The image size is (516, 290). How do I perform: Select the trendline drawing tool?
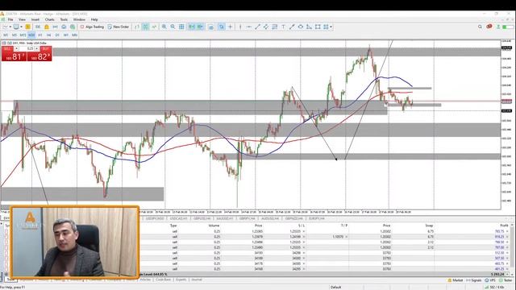pyautogui.click(x=257, y=27)
